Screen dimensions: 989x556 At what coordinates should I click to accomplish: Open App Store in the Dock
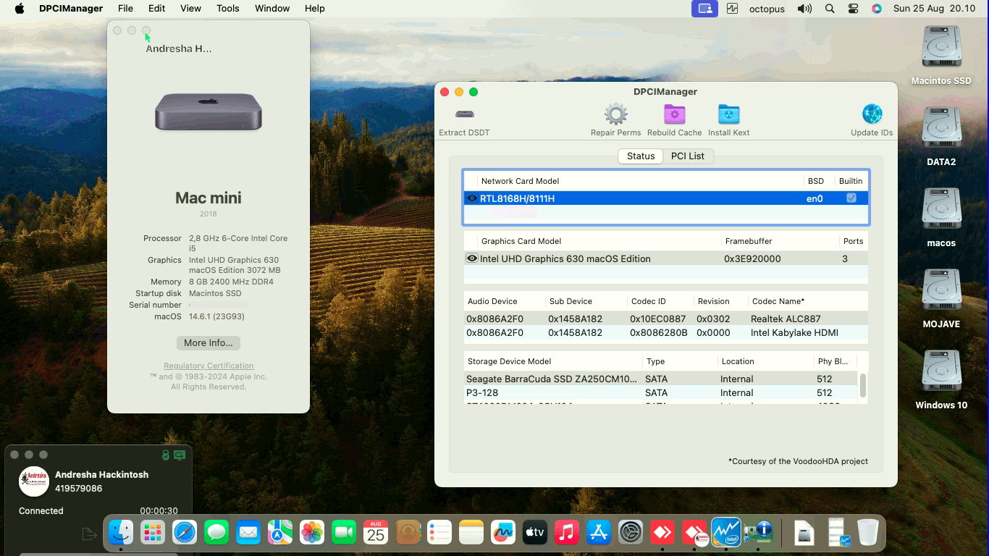(599, 533)
